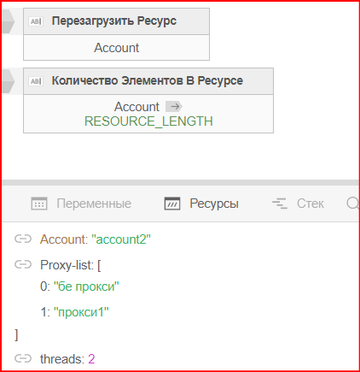The height and width of the screenshot is (372, 360).
Task: Click link icon beside Proxy-list resource
Action: (23, 265)
